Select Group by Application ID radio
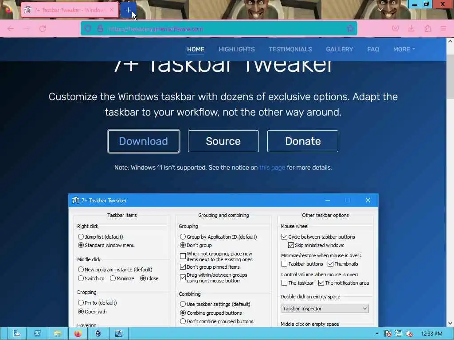This screenshot has height=340, width=454. pyautogui.click(x=183, y=236)
